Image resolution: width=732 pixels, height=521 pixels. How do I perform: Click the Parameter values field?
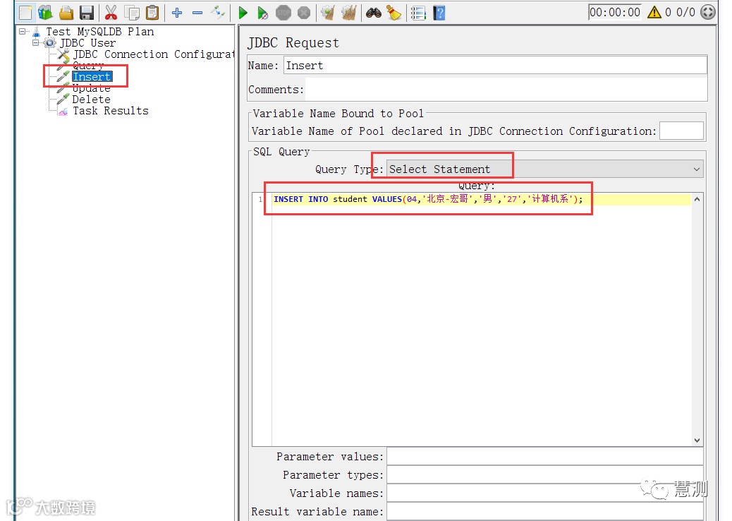[545, 457]
